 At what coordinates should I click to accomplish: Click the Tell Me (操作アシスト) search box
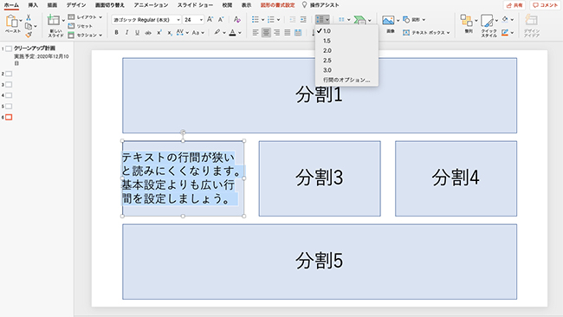click(320, 5)
